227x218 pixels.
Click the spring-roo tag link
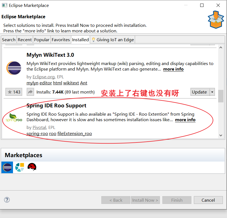(x=37, y=133)
